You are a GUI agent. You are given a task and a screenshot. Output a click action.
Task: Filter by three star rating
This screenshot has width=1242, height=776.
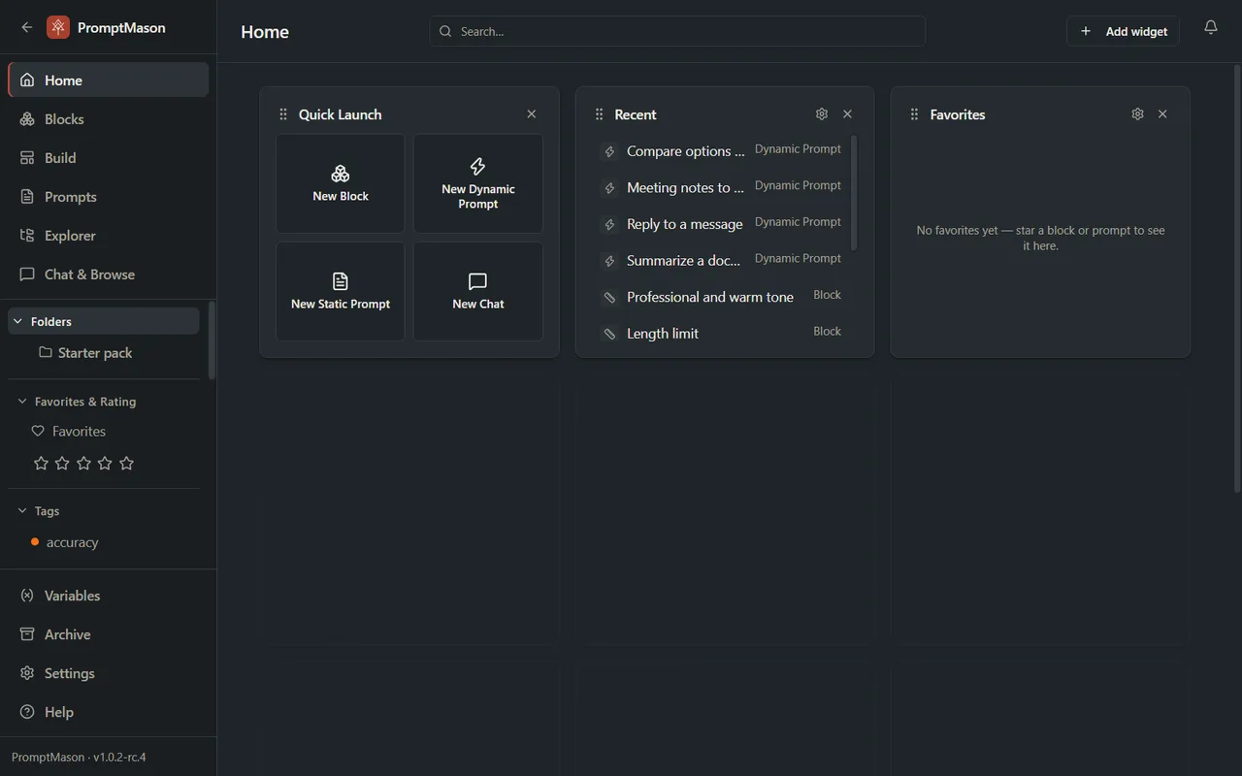pyautogui.click(x=83, y=464)
